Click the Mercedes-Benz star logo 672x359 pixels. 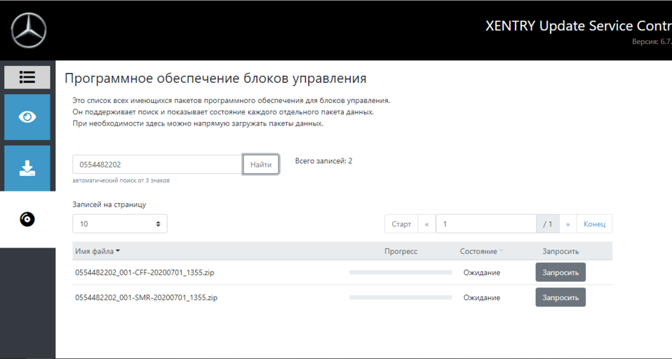(28, 30)
